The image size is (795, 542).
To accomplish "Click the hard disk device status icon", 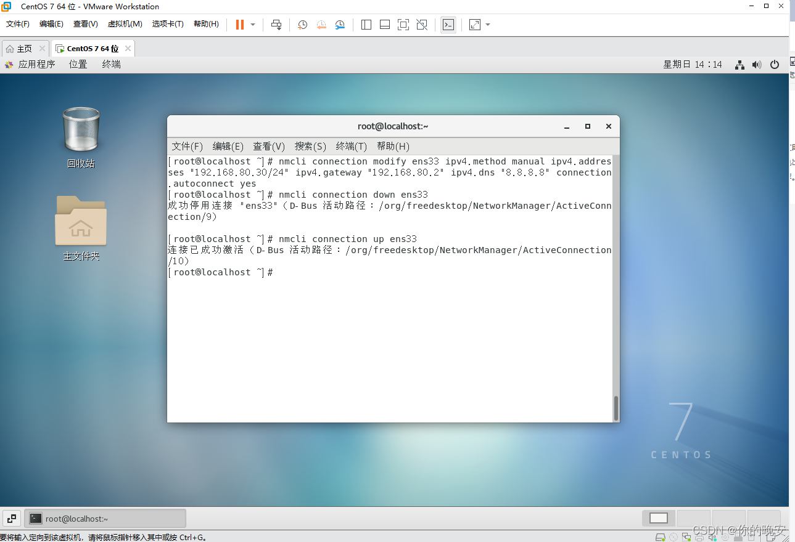I will (660, 537).
